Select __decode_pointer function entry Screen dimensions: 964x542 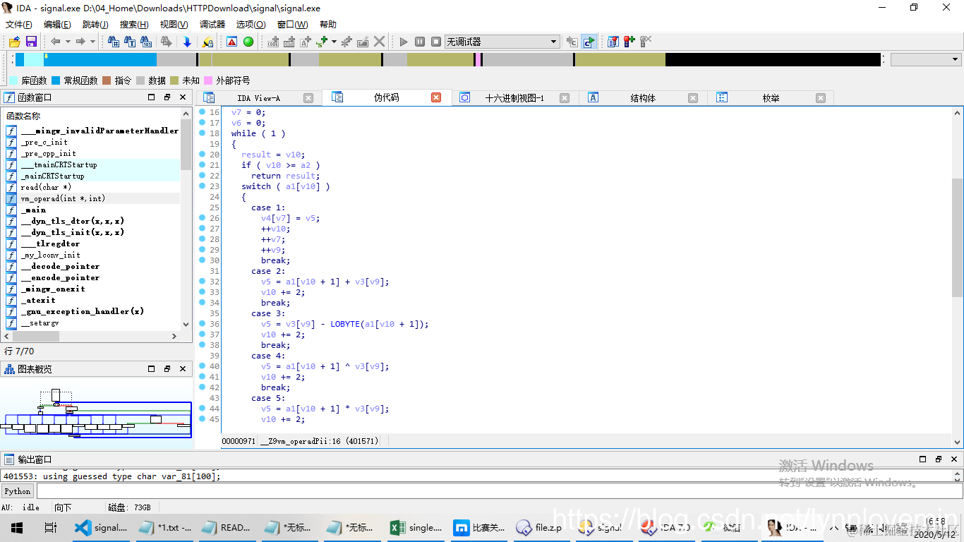click(x=92, y=266)
